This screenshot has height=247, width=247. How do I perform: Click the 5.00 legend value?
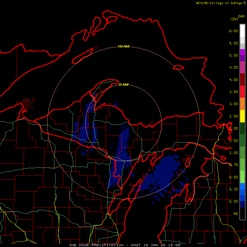point(234,55)
